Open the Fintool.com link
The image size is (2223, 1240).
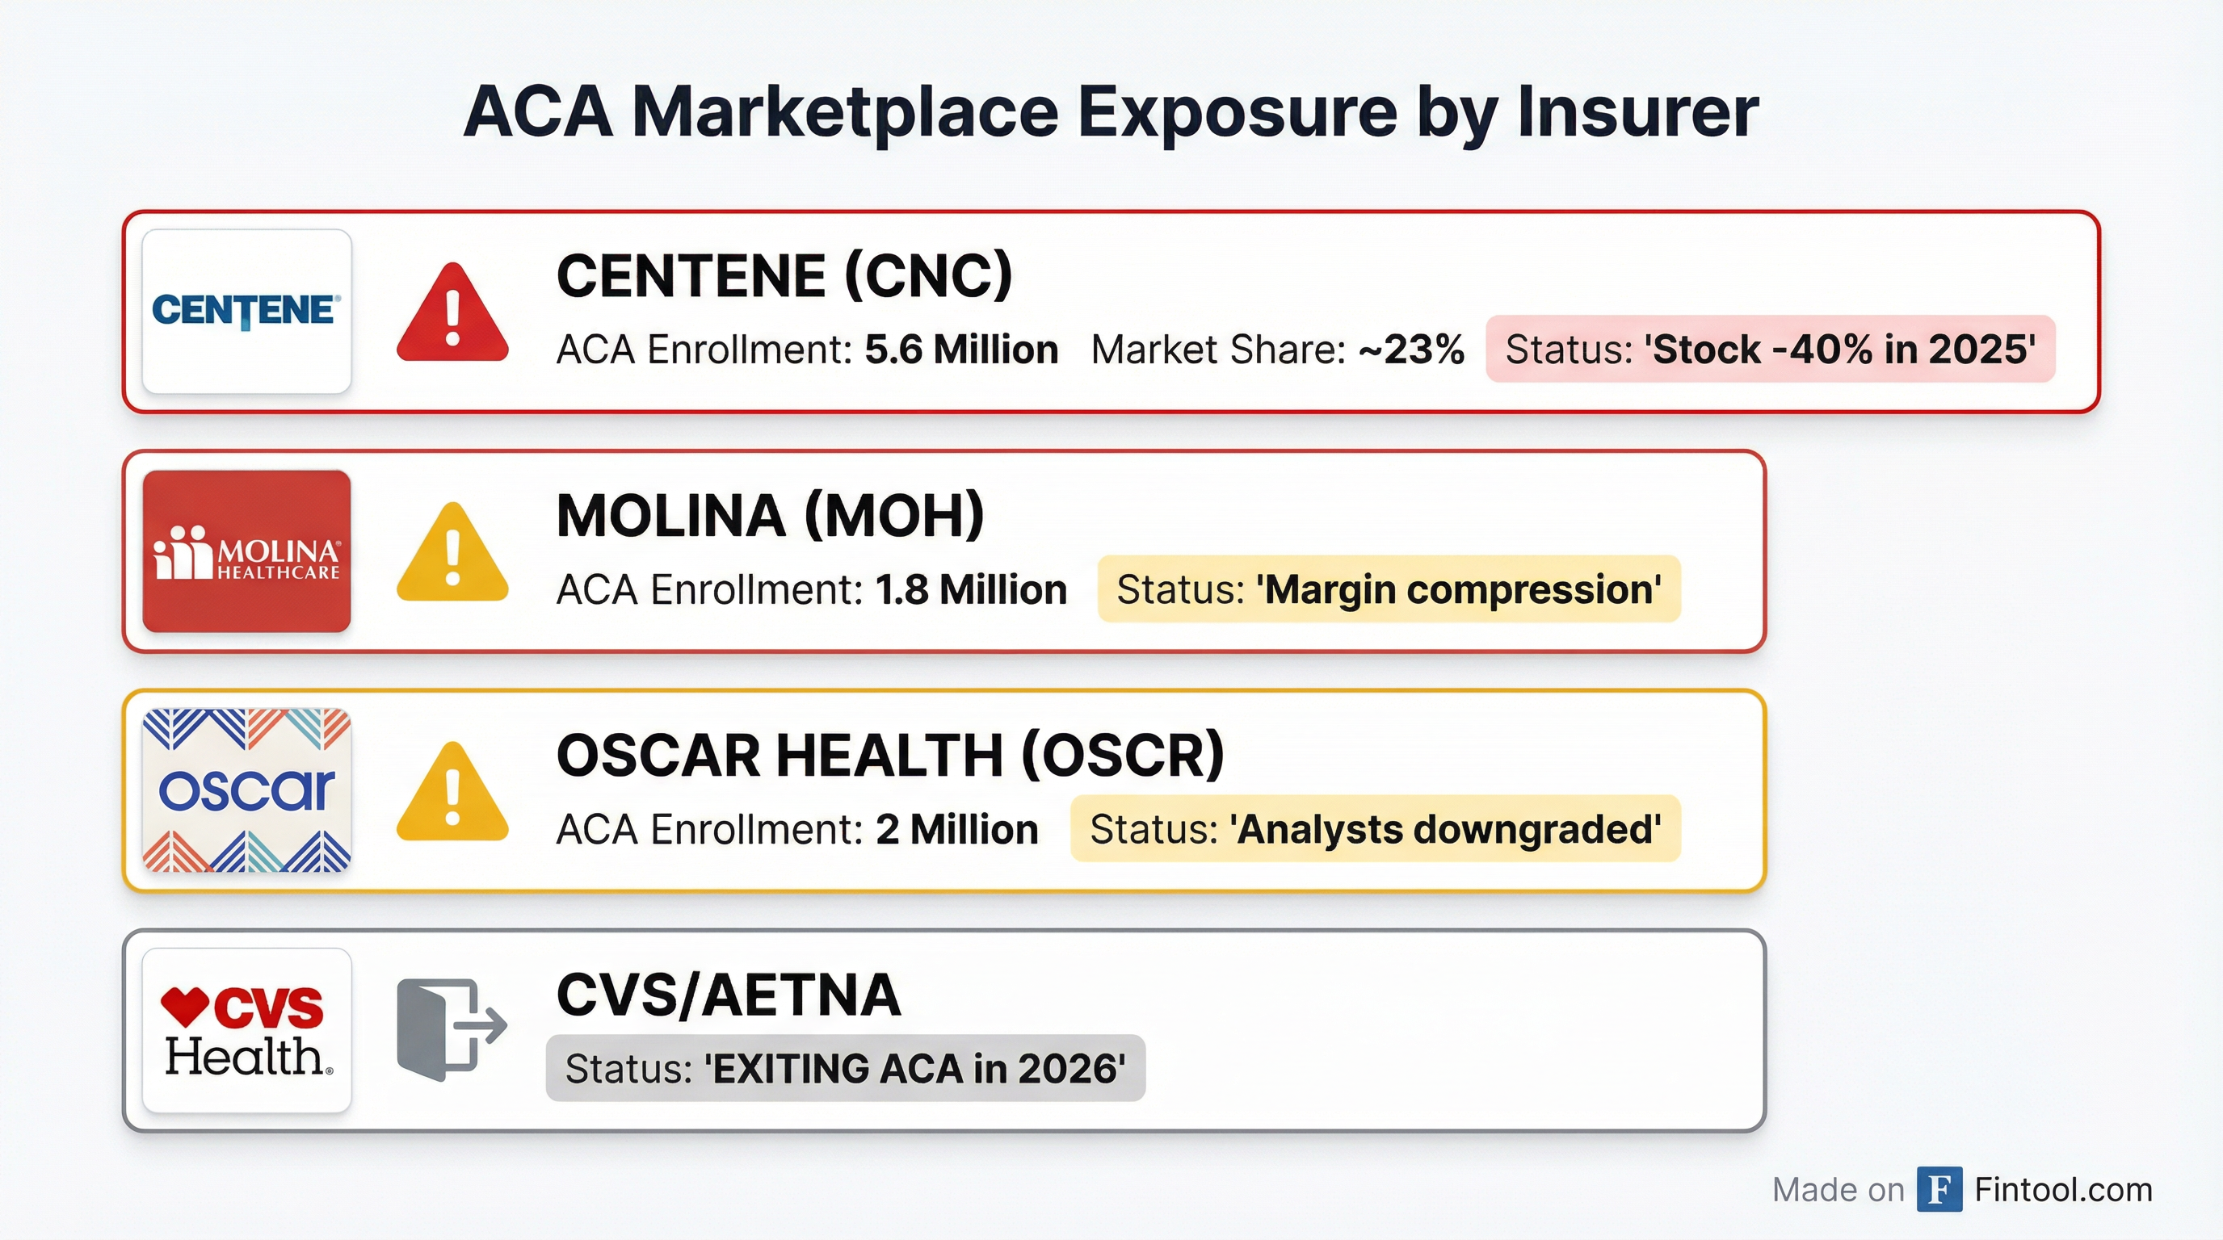[x=2062, y=1190]
